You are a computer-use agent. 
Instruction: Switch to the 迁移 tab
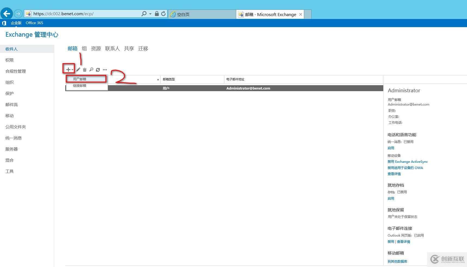click(143, 48)
